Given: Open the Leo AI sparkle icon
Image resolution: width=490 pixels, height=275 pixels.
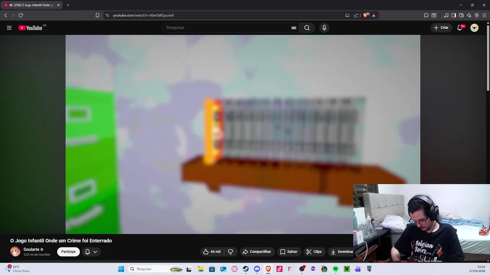Looking at the screenshot, I should pos(469,15).
